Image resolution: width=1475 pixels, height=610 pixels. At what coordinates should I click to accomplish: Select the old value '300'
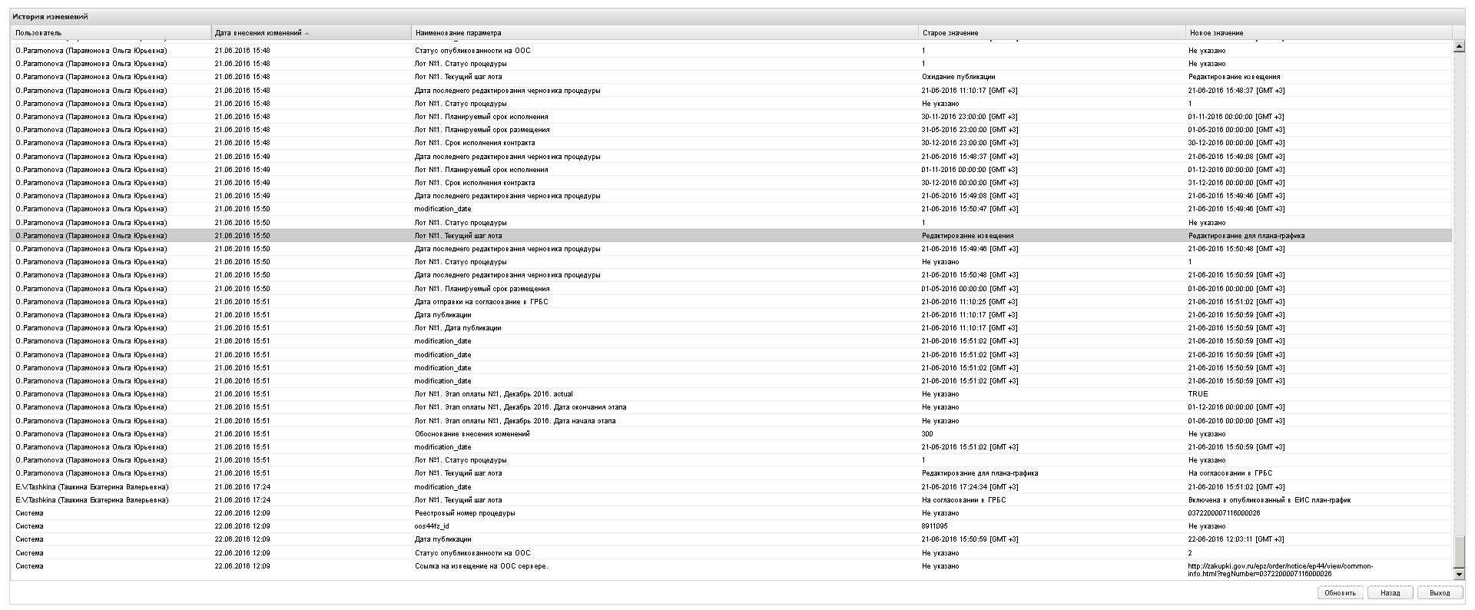coord(927,434)
